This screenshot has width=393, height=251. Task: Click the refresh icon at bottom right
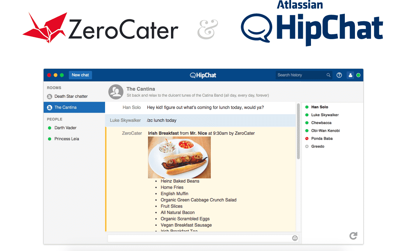point(353,236)
